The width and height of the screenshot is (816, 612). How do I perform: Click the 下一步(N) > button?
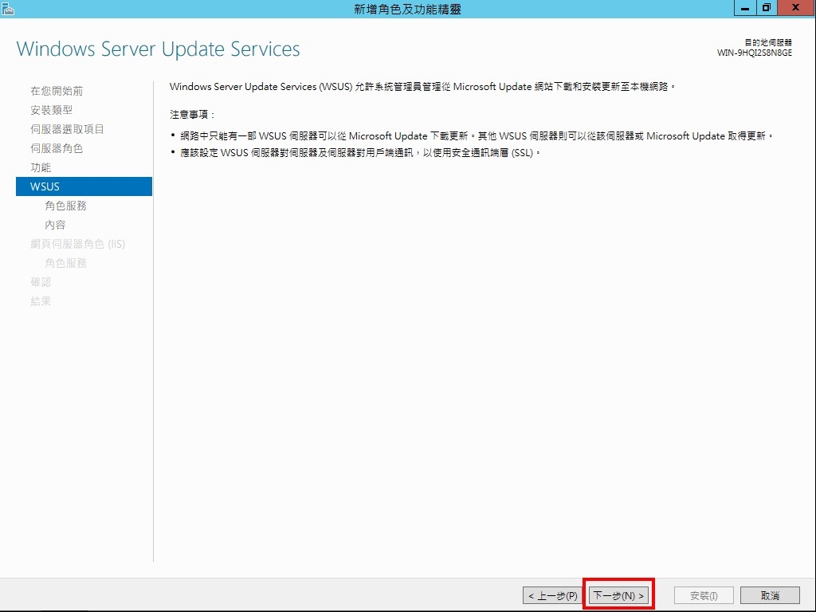click(618, 595)
